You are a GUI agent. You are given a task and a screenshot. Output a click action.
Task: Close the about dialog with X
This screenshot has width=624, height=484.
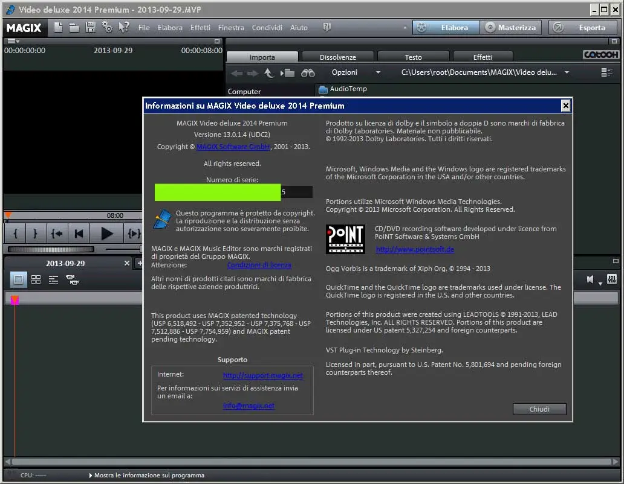click(565, 106)
